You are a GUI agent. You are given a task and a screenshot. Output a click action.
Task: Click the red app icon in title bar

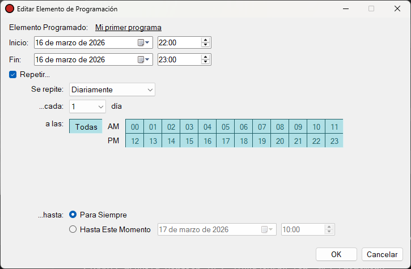(10, 8)
